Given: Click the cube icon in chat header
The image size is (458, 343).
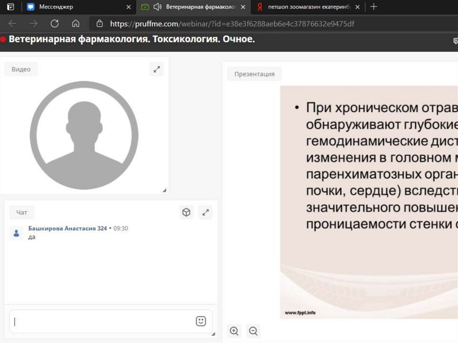Looking at the screenshot, I should [187, 212].
